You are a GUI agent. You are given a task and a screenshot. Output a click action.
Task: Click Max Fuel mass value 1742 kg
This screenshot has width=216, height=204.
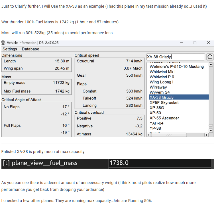tap(62, 91)
